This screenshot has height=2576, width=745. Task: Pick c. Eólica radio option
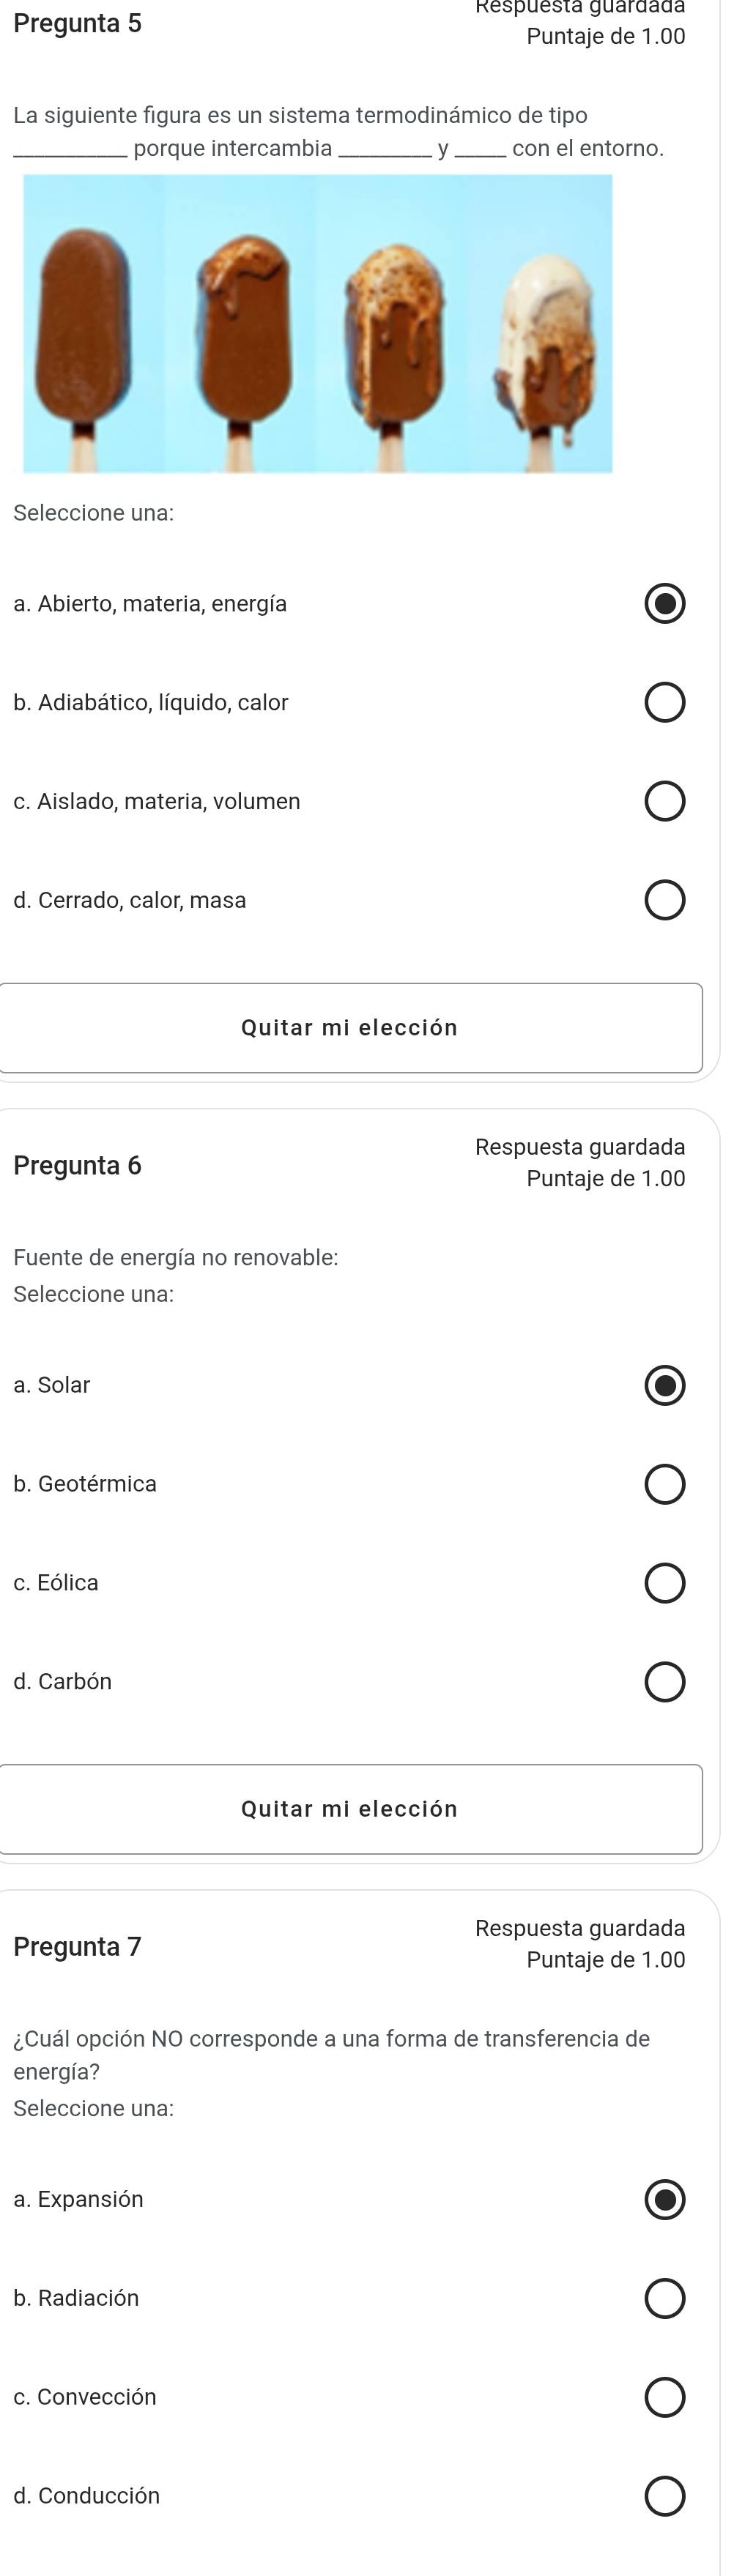click(x=664, y=1583)
